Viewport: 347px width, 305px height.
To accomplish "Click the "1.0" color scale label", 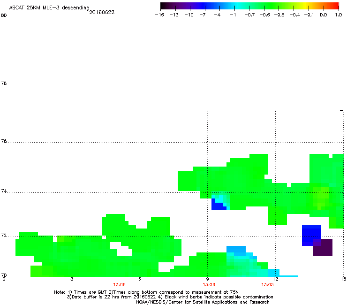I will click(339, 15).
